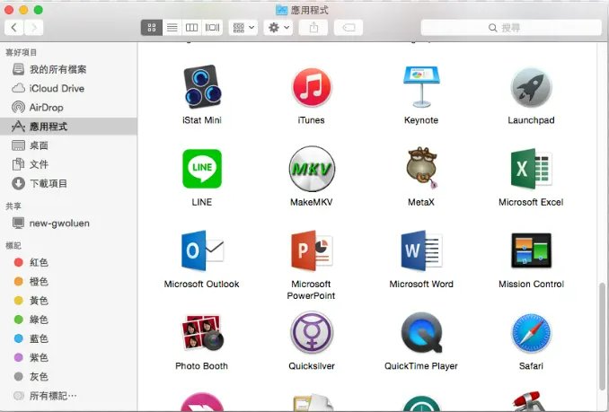Click the Mission Control label text
Image resolution: width=609 pixels, height=412 pixels.
(532, 284)
